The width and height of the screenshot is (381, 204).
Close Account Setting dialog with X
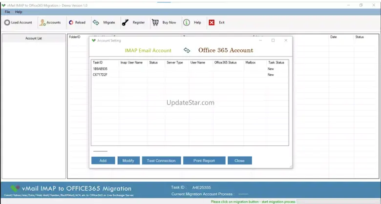[286, 41]
